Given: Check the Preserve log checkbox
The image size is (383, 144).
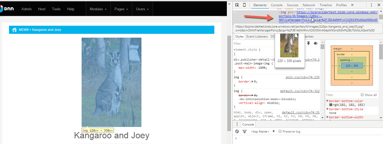Looking at the screenshot, I should coord(280,132).
